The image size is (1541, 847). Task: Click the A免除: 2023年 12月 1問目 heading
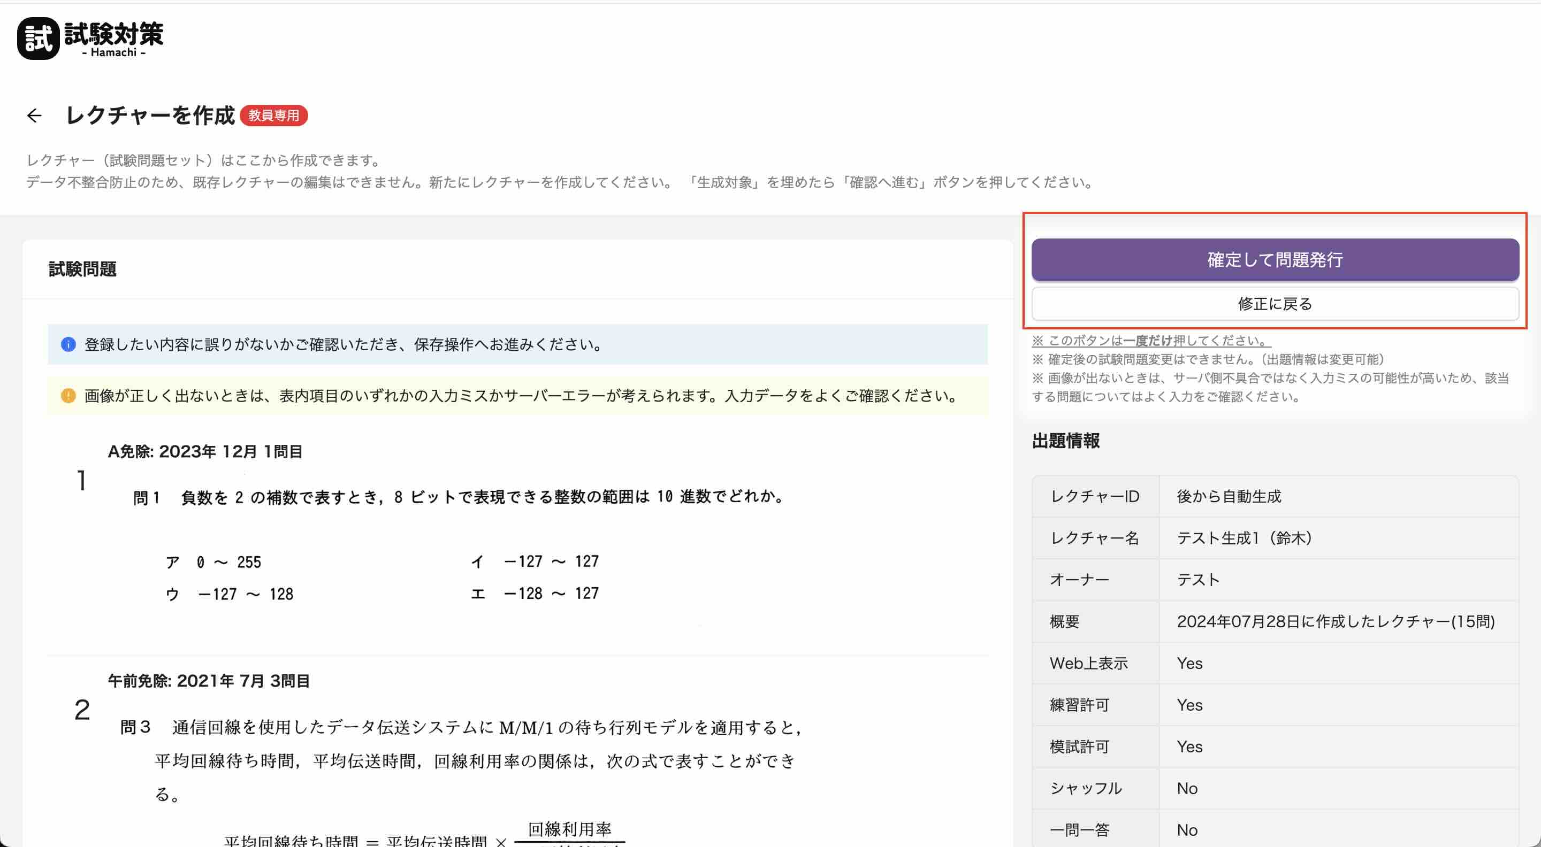point(205,451)
